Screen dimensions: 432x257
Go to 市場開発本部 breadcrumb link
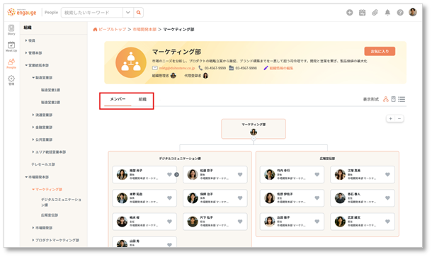click(144, 30)
